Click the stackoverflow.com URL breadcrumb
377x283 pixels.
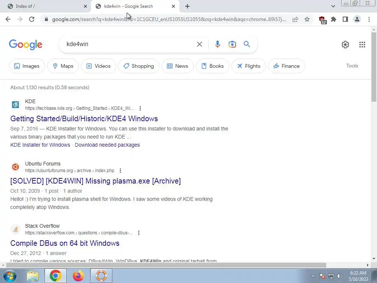click(79, 233)
